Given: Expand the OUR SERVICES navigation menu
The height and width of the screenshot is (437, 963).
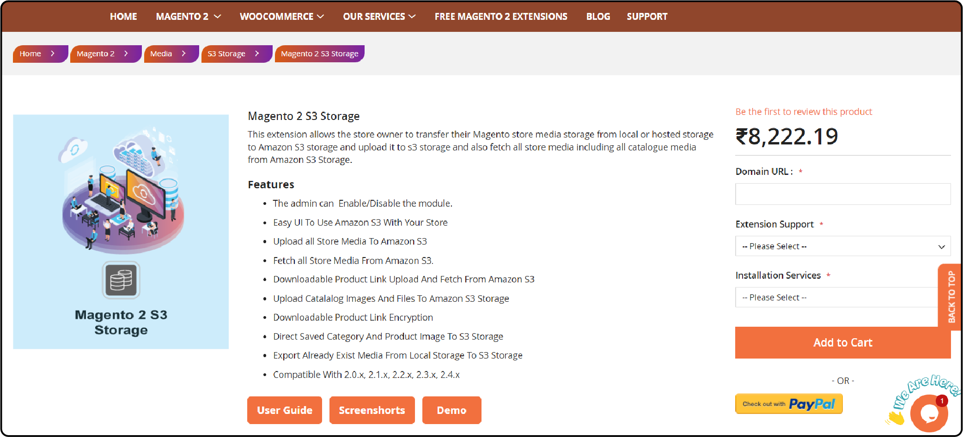Looking at the screenshot, I should point(379,17).
